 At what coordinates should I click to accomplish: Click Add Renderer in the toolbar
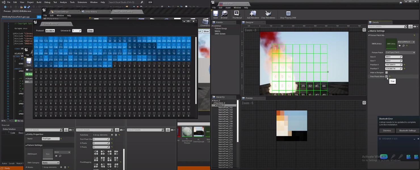pyautogui.click(x=253, y=15)
